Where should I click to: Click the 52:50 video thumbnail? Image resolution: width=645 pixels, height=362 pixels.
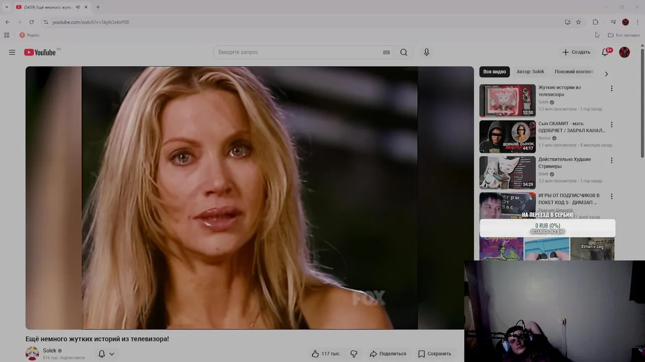pyautogui.click(x=507, y=101)
